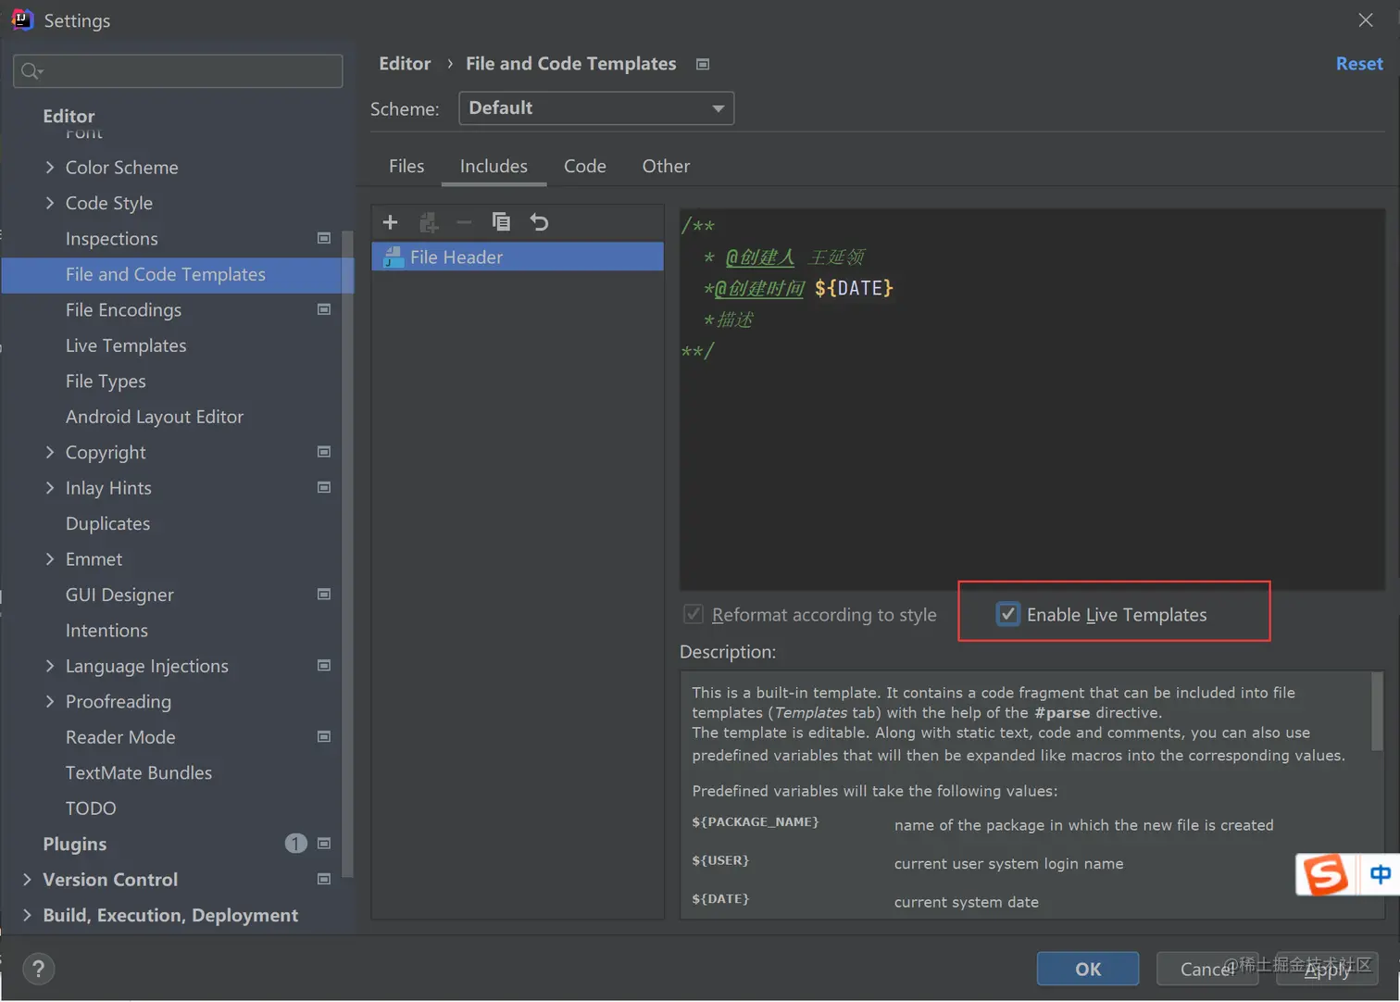Add a new include template with plus icon
This screenshot has height=1002, width=1400.
tap(390, 222)
